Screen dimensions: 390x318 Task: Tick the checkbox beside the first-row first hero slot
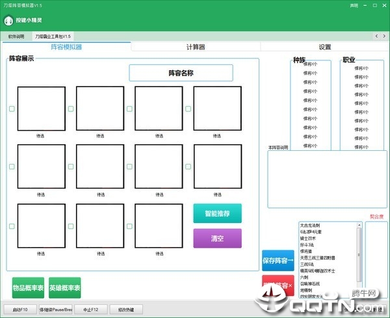pyautogui.click(x=12, y=109)
